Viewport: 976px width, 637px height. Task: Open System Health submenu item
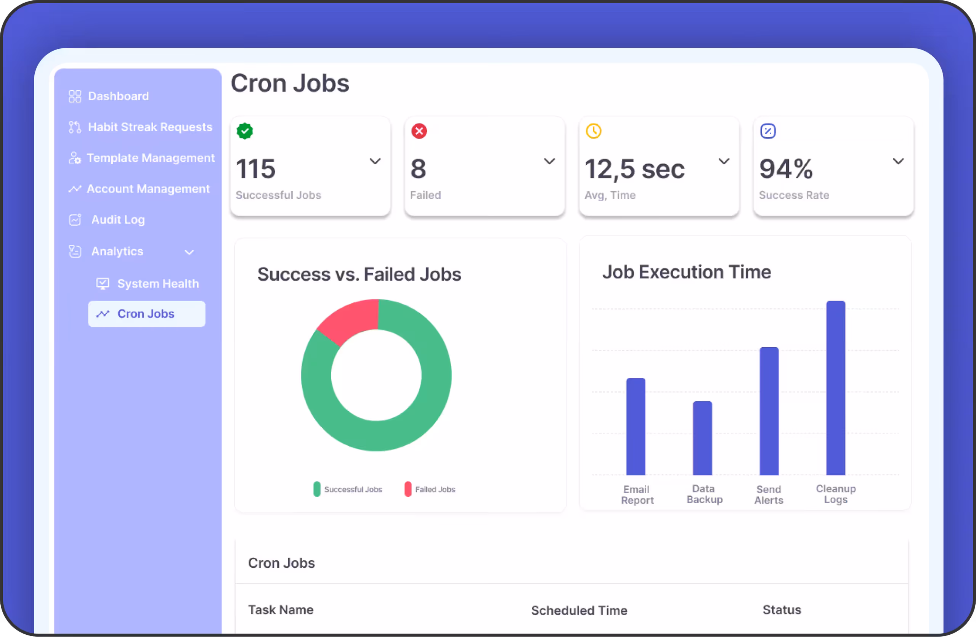(158, 284)
